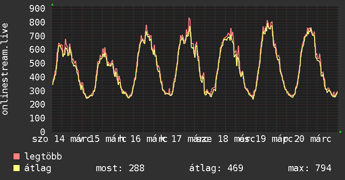Click the 900 y-axis label
Viewport: 345px width, 180px height.
[37, 9]
